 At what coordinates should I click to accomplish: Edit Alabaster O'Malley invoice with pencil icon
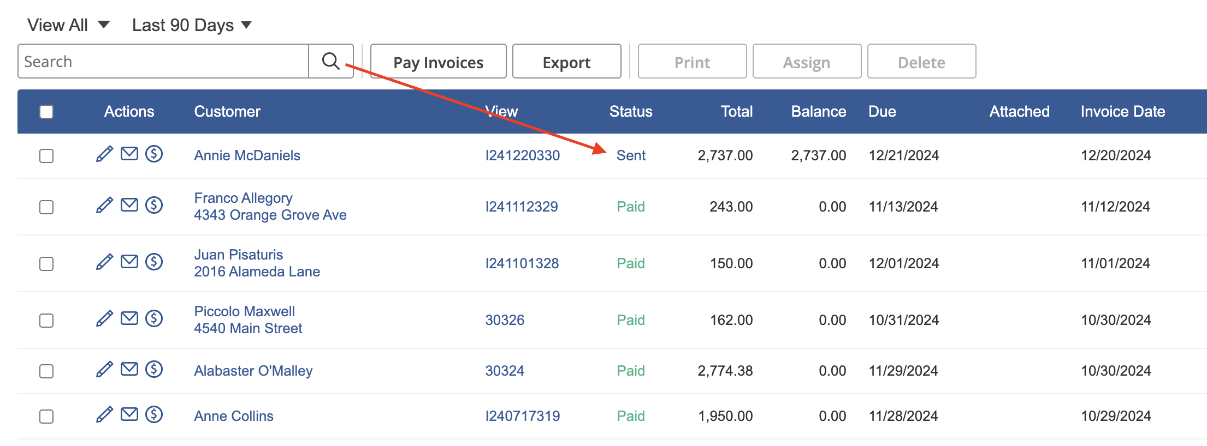tap(104, 370)
